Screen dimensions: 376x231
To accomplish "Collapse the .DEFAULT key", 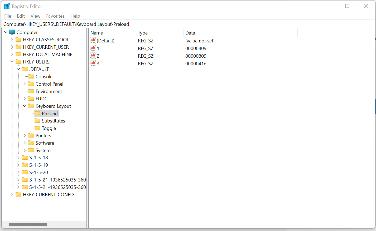I will [x=18, y=69].
